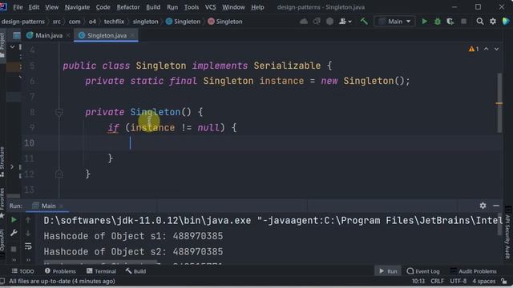Go to next highlighted error arrow
513x288 pixels.
point(496,49)
